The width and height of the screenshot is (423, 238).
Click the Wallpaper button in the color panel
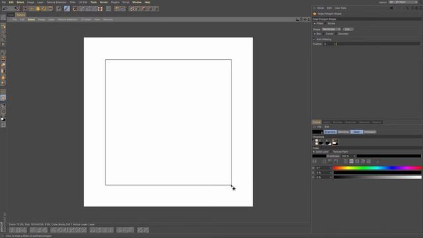click(x=369, y=132)
